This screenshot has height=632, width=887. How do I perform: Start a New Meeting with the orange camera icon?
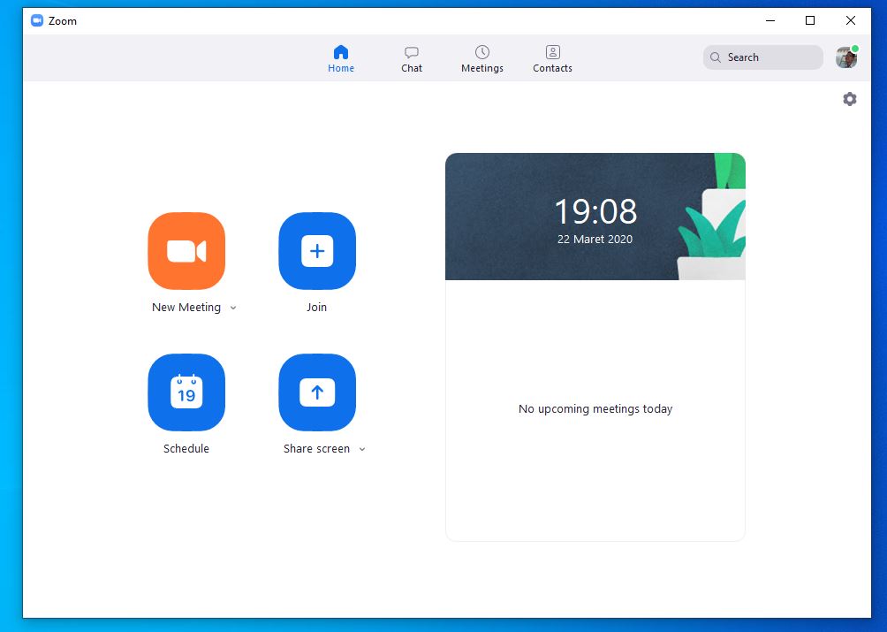click(186, 251)
